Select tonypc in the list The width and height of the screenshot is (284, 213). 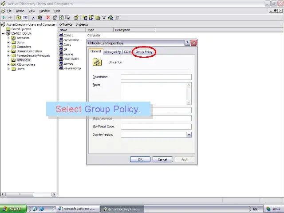click(68, 63)
